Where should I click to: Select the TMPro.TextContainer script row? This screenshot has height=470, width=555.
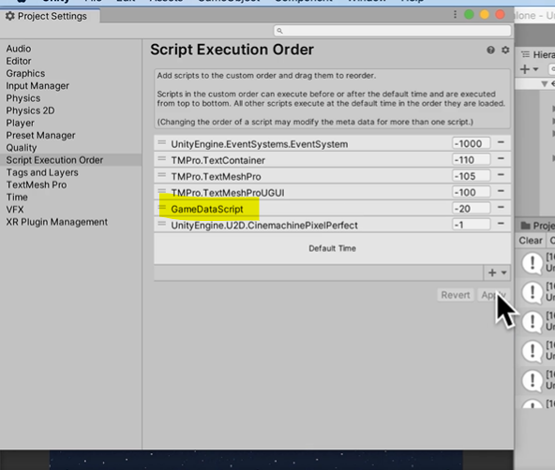pos(333,160)
